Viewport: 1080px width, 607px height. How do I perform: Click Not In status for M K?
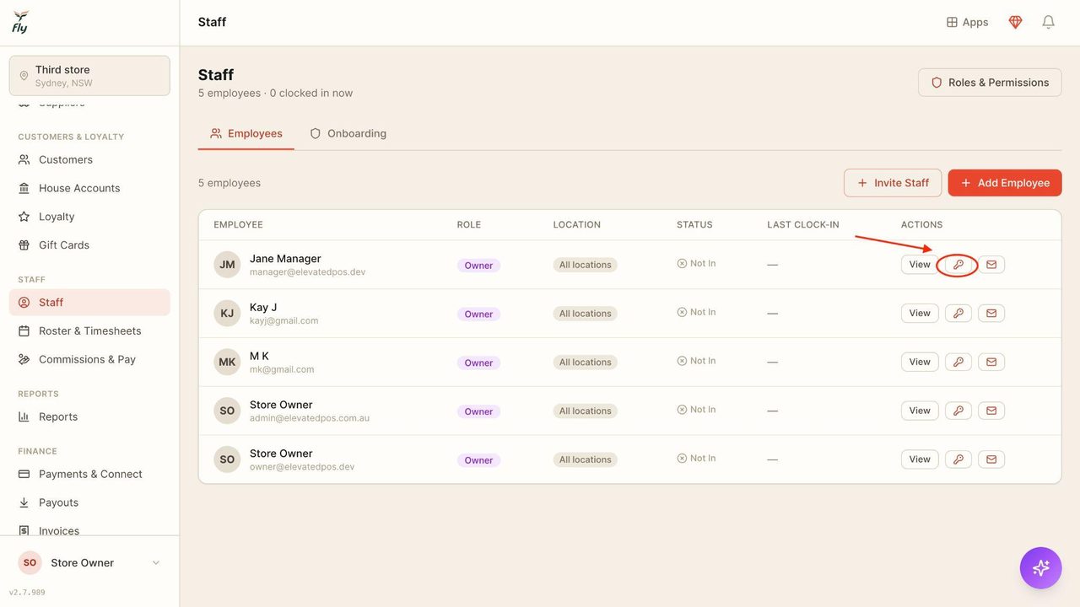[x=696, y=361]
